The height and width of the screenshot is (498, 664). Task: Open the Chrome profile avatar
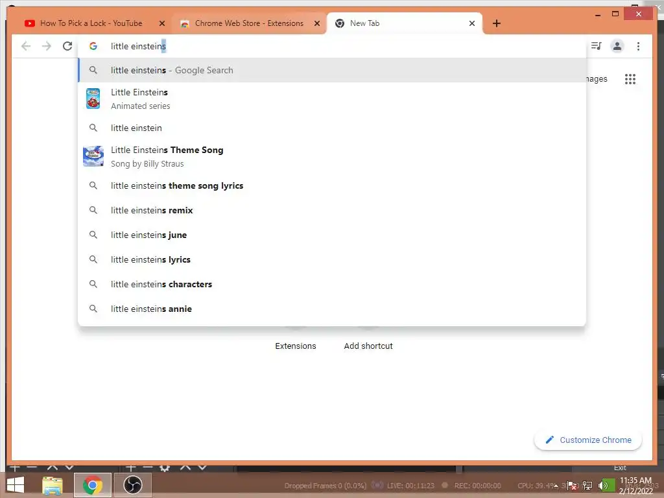(x=617, y=46)
